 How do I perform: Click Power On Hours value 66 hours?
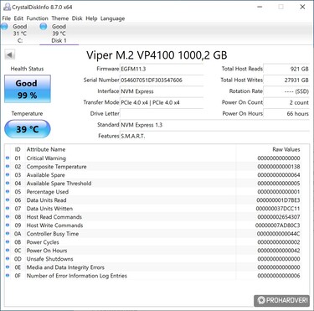286,114
